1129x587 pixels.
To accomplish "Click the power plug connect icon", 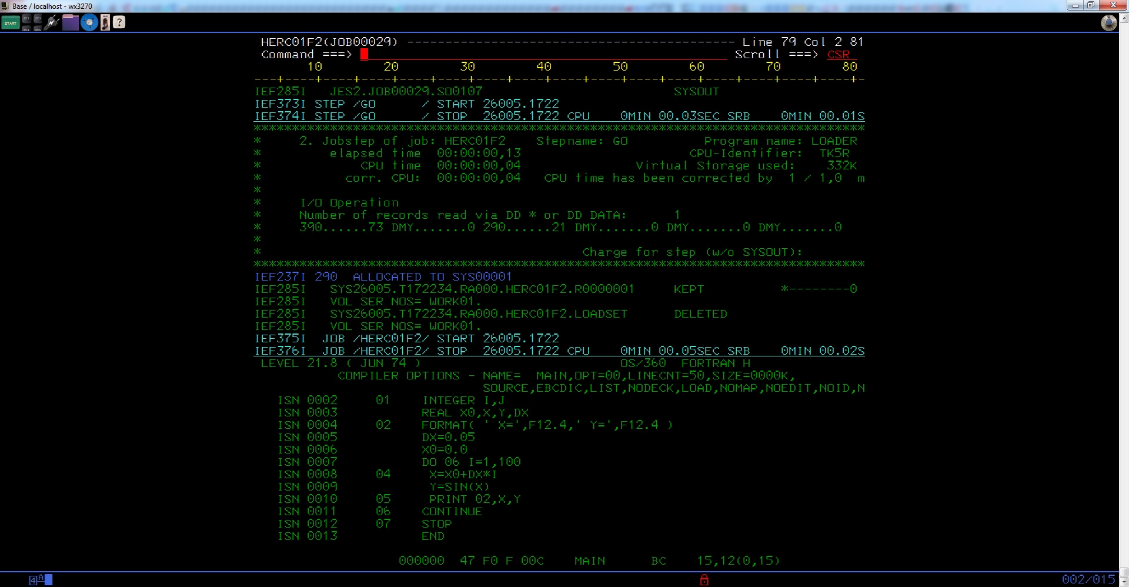I will point(52,23).
